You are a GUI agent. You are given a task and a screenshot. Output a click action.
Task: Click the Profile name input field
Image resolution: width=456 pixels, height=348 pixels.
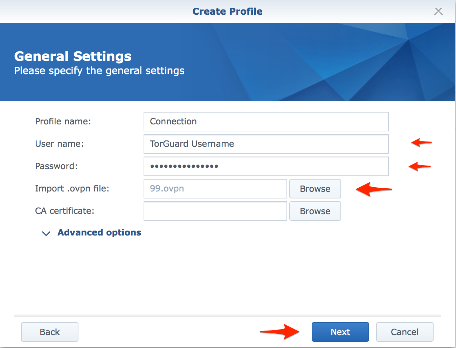(x=266, y=122)
